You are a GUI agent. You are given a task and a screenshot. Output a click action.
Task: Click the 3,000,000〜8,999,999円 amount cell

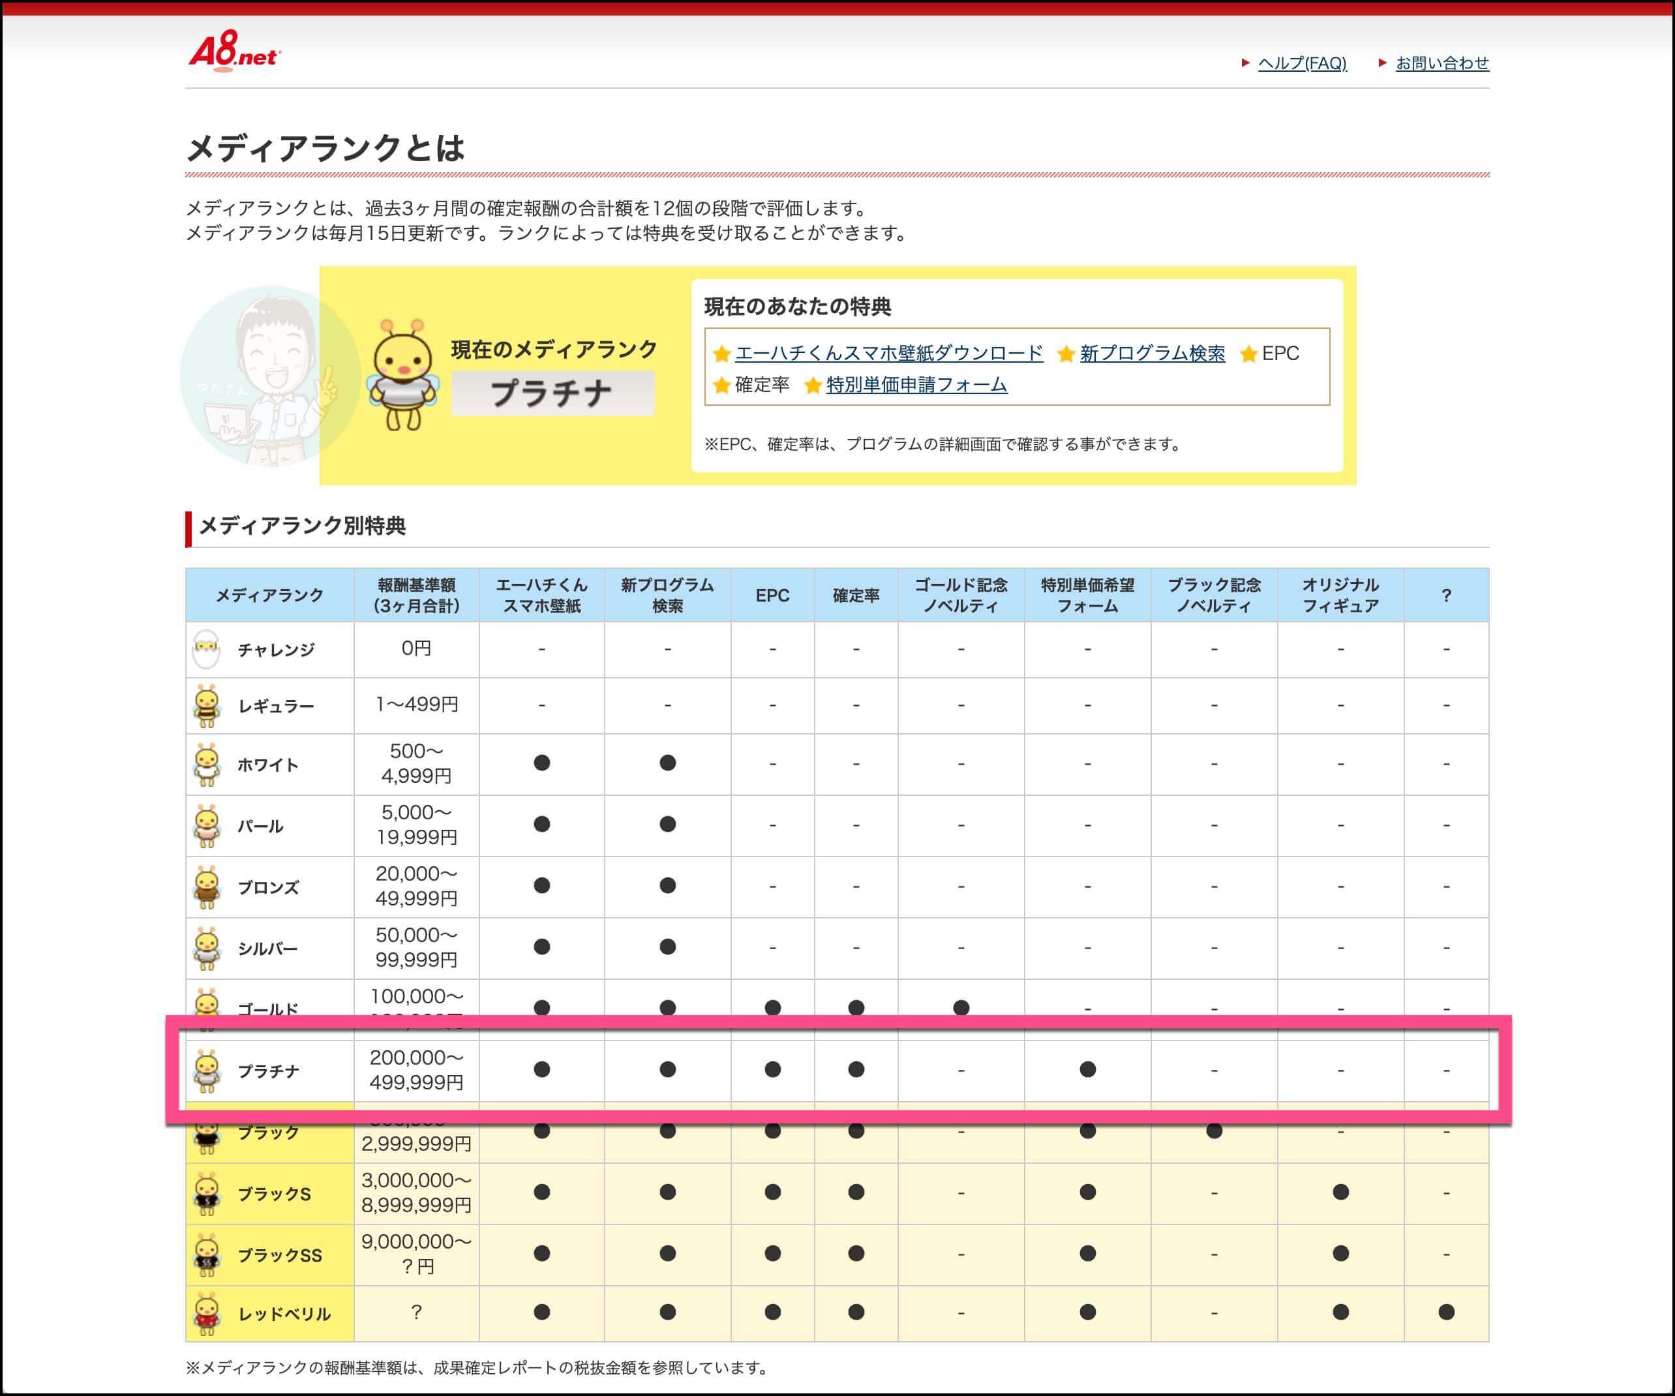[416, 1192]
